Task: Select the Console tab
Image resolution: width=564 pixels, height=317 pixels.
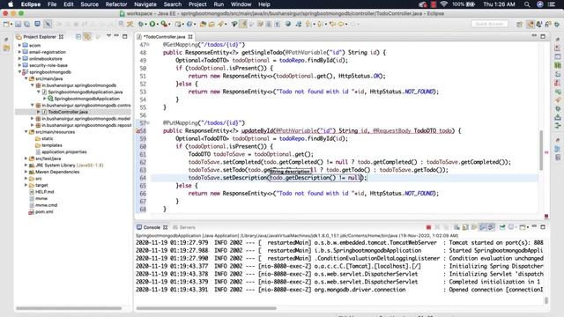Action: [x=152, y=227]
